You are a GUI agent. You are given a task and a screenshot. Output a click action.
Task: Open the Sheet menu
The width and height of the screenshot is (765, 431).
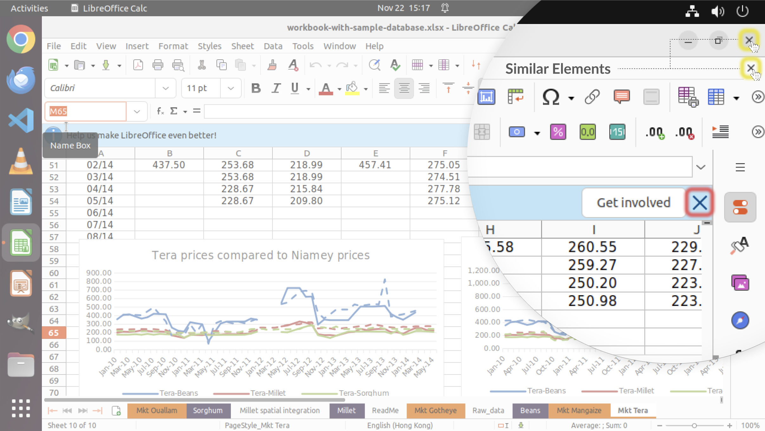tap(242, 46)
